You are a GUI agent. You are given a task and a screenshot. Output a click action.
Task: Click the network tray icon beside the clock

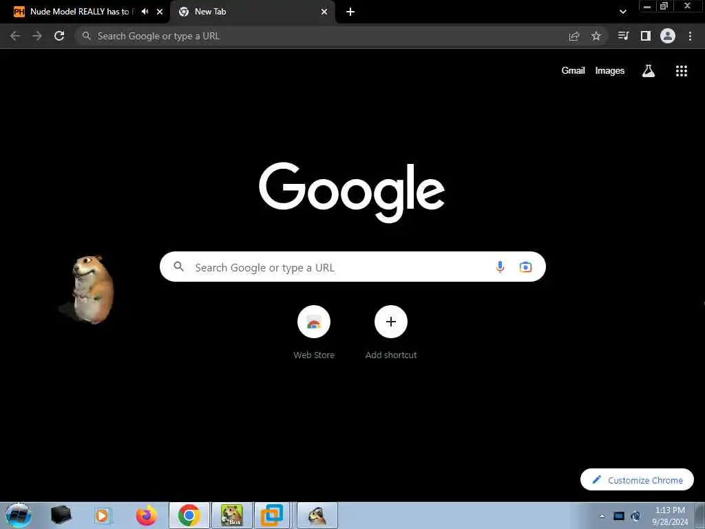tap(636, 516)
